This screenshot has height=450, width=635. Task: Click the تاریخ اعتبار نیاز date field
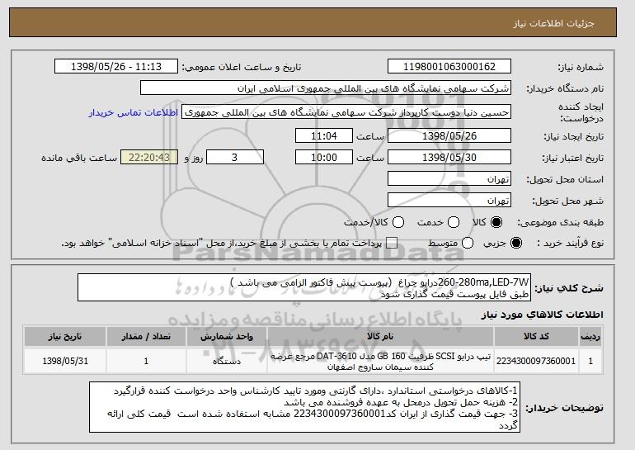click(x=449, y=158)
